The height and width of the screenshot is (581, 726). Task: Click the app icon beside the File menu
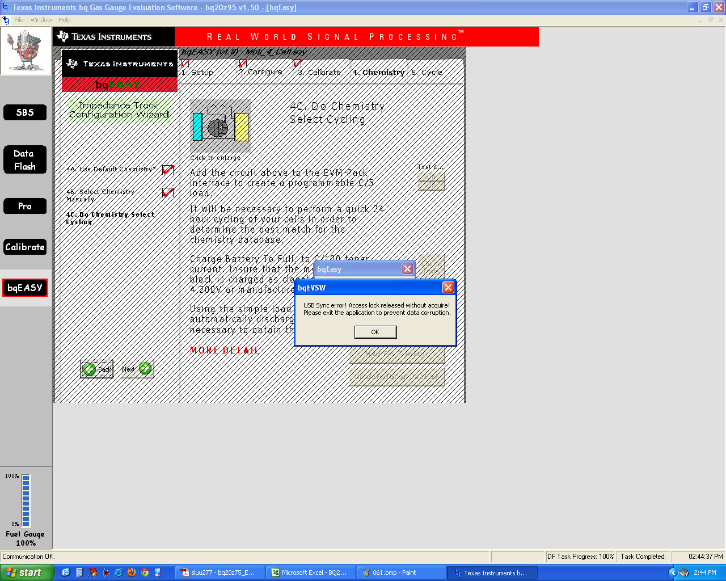[6, 20]
